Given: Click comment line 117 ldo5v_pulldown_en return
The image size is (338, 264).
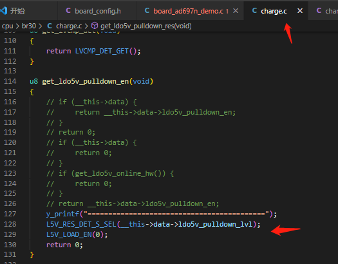Looking at the screenshot, I should click(x=141, y=112).
